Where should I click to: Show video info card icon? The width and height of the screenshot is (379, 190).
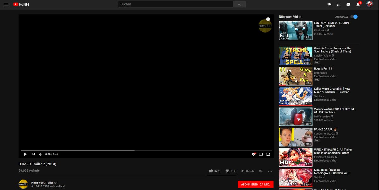pos(268,19)
